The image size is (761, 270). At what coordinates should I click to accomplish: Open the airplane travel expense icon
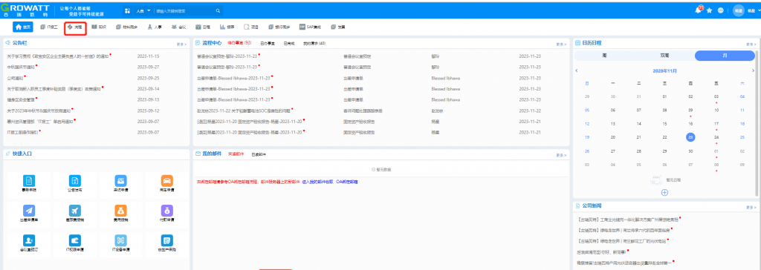coord(75,211)
